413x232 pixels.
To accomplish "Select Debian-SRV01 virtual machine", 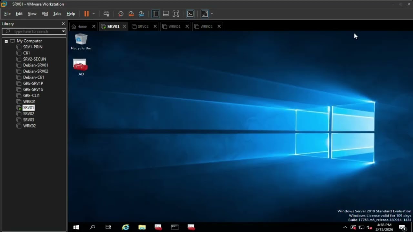I will click(35, 65).
